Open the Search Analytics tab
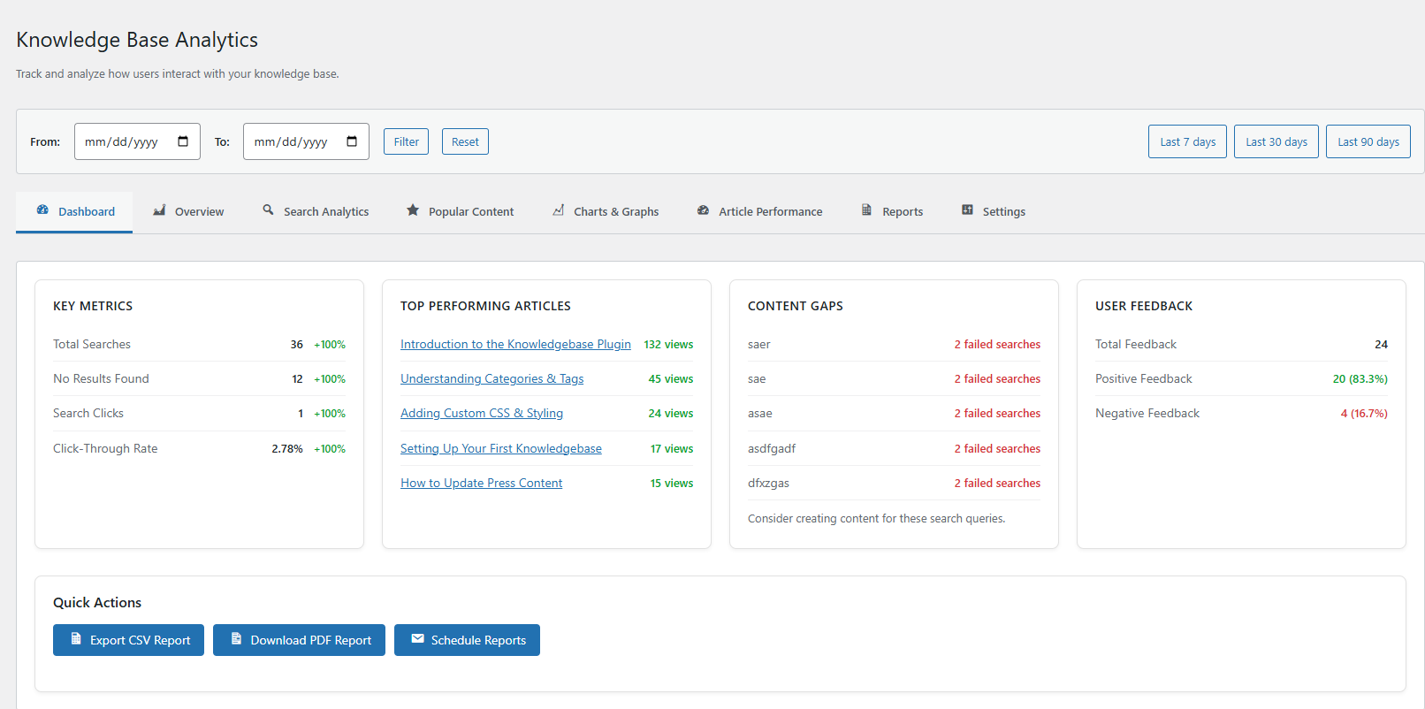The width and height of the screenshot is (1425, 709). pyautogui.click(x=316, y=212)
